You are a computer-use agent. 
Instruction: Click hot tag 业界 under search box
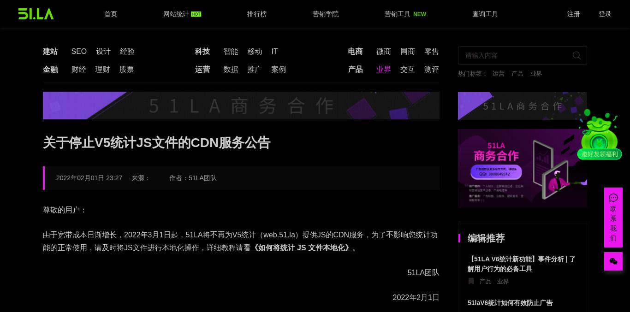pos(536,74)
